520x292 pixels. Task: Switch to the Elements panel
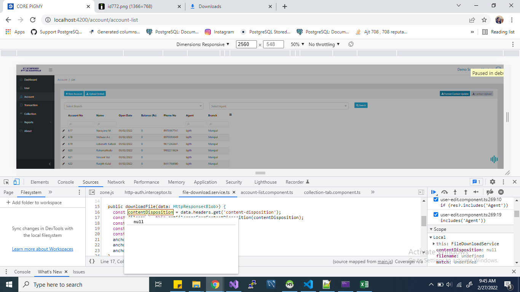tap(40, 182)
